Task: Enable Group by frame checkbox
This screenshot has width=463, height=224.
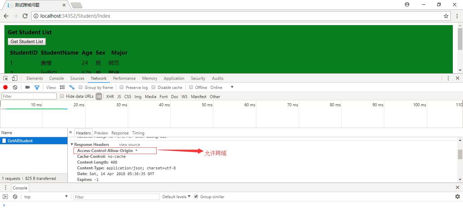Action: pos(81,87)
